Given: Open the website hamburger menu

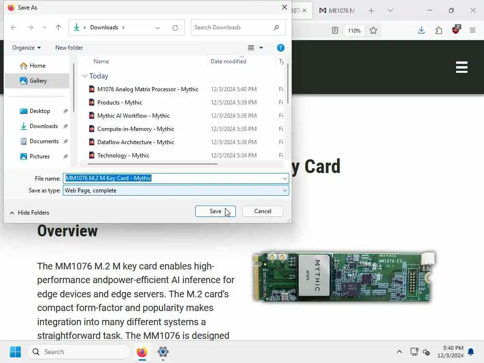Looking at the screenshot, I should coord(462,67).
